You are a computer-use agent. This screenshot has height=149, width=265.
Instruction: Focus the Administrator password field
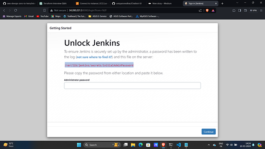(132, 85)
